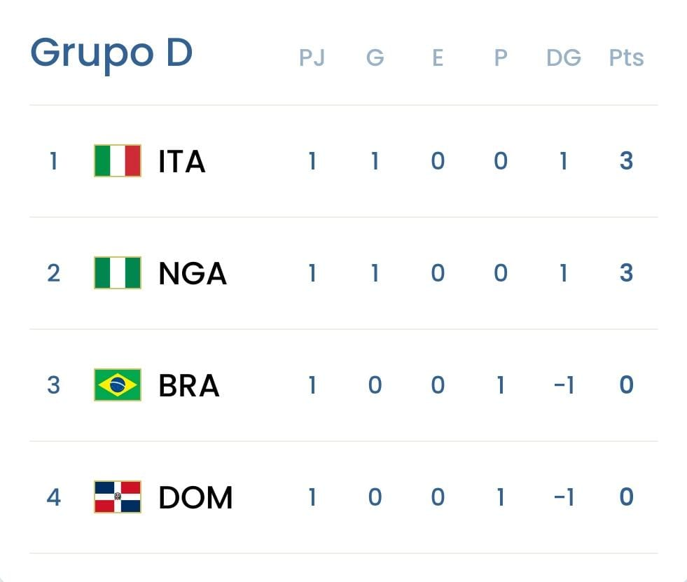
Task: Open the BRA team entry
Action: click(189, 386)
